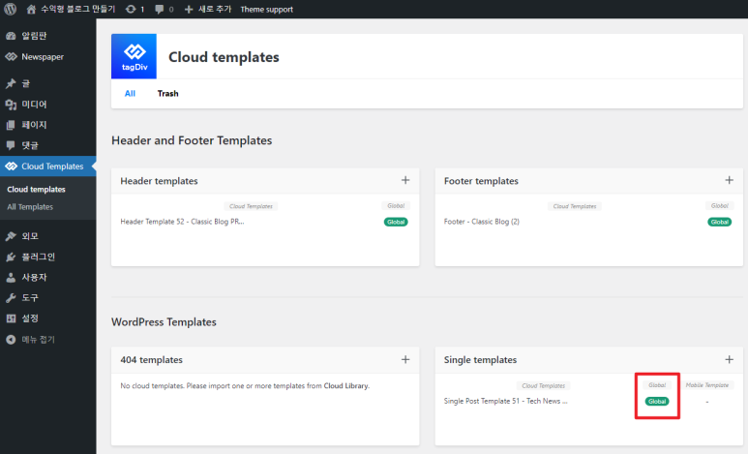
Task: Open Single Post Template 51 - Tech News
Action: 506,401
